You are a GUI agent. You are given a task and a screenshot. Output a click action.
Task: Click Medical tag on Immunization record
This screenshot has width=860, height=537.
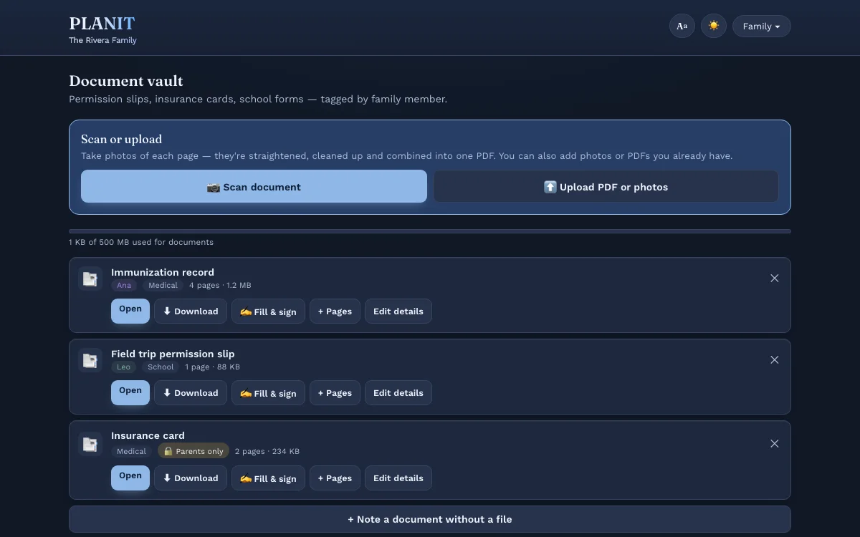163,285
